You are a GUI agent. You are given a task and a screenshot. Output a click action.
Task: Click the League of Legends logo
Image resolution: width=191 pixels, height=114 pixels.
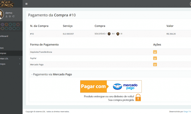[x=7, y=4]
